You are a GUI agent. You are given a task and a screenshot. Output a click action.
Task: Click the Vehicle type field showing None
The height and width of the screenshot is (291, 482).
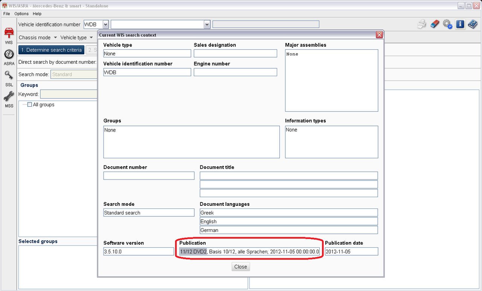[147, 54]
